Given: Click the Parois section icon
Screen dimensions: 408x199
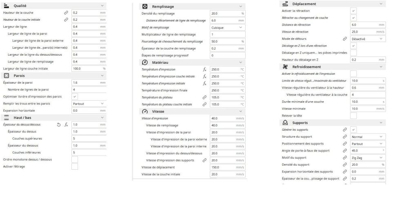Looking at the screenshot, I should [6, 76].
